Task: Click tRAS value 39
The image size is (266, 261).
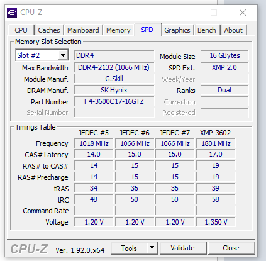Action: pyautogui.click(x=216, y=188)
